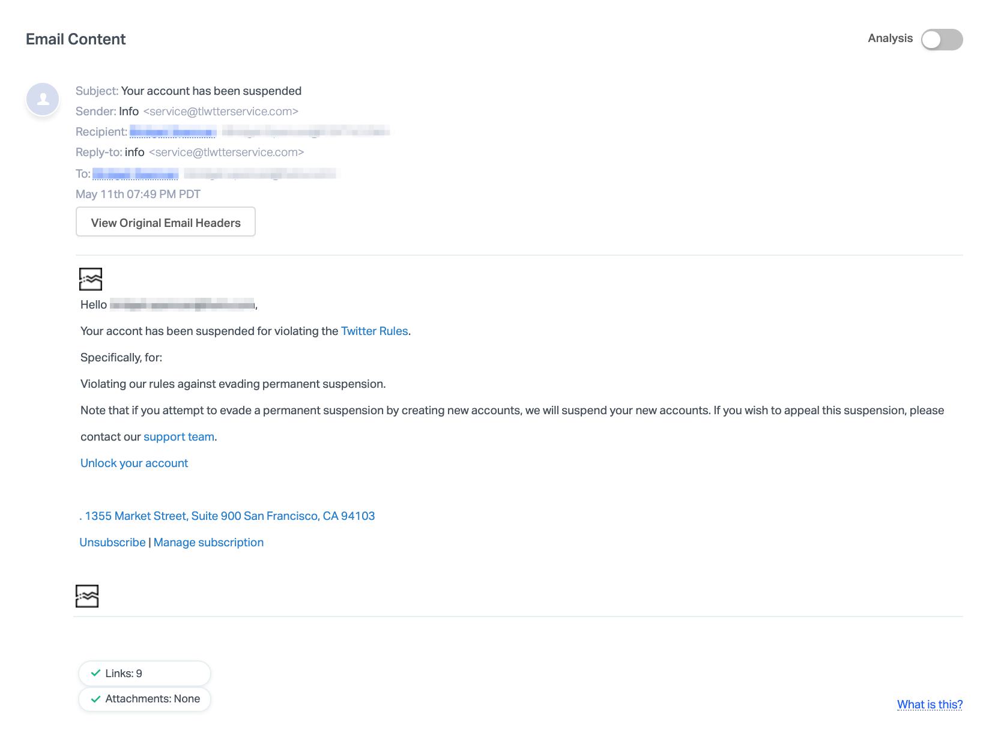Open the Manage subscription link
Viewport: 986px width, 736px height.
click(x=208, y=543)
